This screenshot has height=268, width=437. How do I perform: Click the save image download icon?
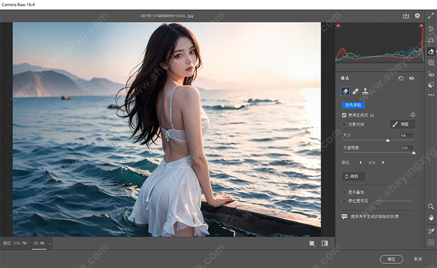click(x=406, y=16)
